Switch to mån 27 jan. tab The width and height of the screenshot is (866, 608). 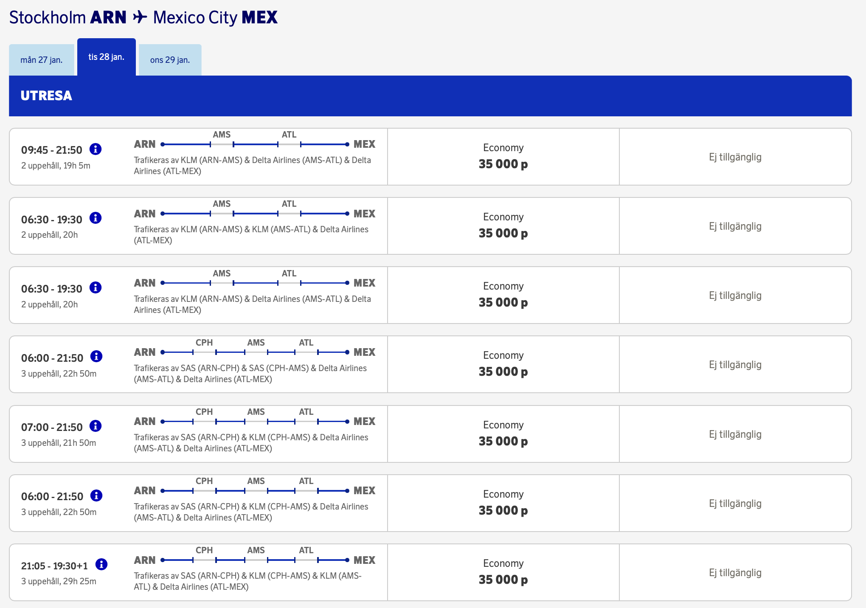pos(42,60)
